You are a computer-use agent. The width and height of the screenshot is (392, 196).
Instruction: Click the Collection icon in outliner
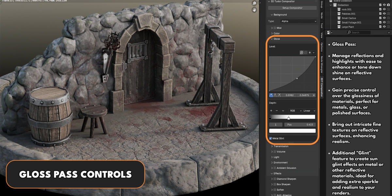335,5
